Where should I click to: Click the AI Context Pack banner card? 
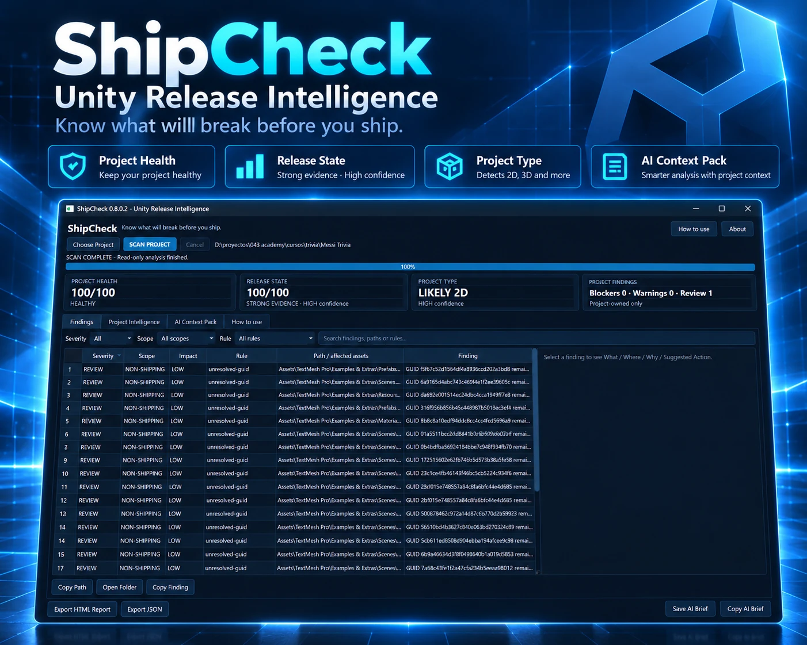(x=685, y=167)
